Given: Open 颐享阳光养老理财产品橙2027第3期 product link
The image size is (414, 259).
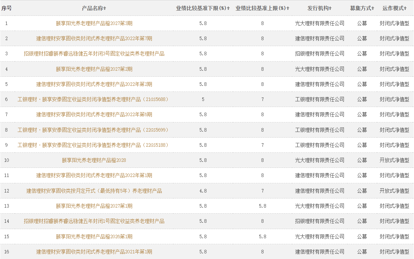Looking at the screenshot, I should click(94, 24).
